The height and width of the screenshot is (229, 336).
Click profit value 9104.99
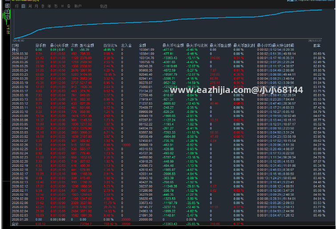86,75
